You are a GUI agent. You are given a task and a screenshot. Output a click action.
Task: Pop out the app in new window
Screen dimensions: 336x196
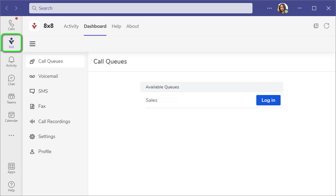(x=316, y=26)
